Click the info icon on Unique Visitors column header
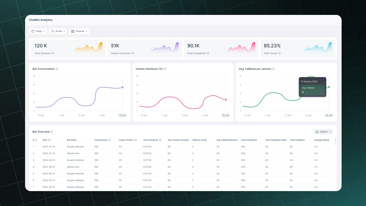This screenshot has height=206, width=366. point(136,140)
